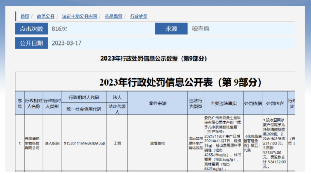Select the 来源 label
Screen dimensions: 311x173
(x=171, y=29)
